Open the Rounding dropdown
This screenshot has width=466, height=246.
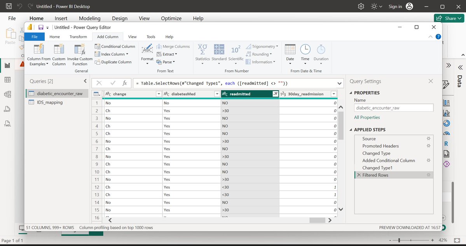pyautogui.click(x=259, y=54)
